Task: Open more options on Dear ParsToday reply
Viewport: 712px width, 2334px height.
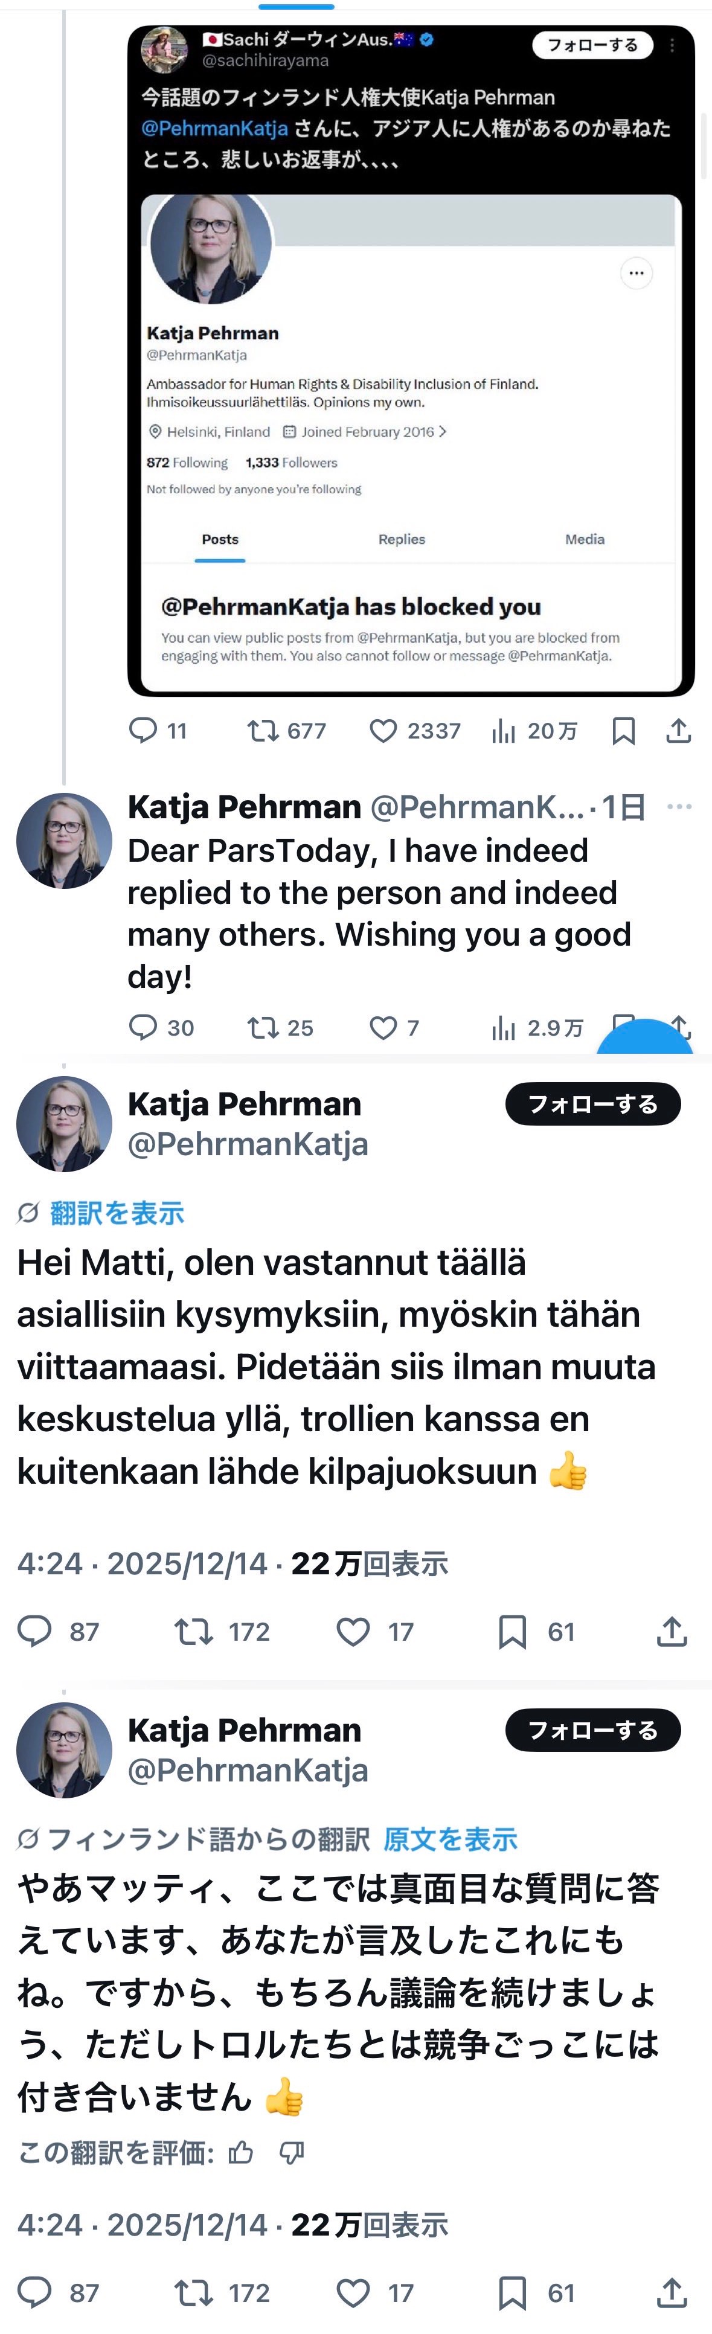Action: (x=679, y=806)
